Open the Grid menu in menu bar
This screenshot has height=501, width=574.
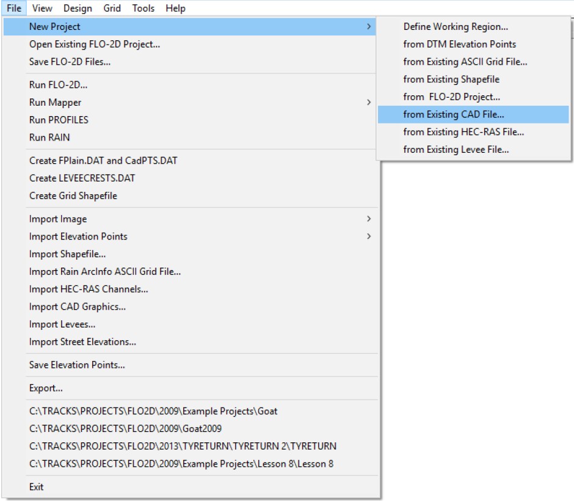(x=112, y=8)
